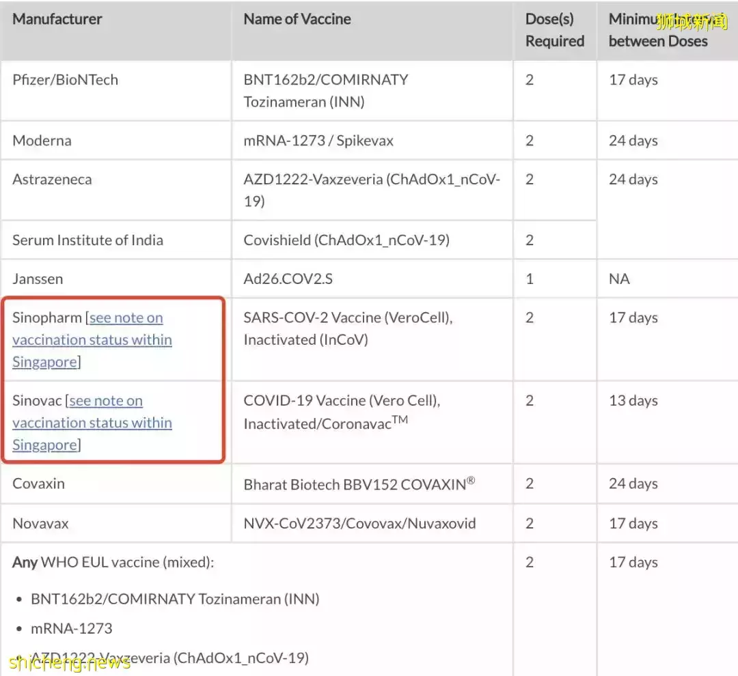
Task: Click the Manufacturer column header
Action: (57, 19)
